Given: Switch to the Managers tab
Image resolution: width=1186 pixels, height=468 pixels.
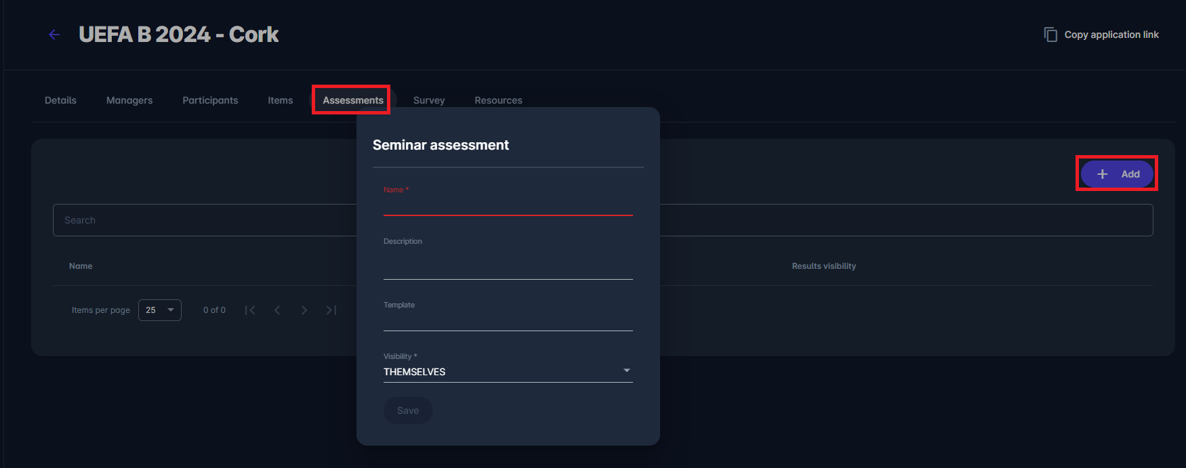Looking at the screenshot, I should [129, 100].
